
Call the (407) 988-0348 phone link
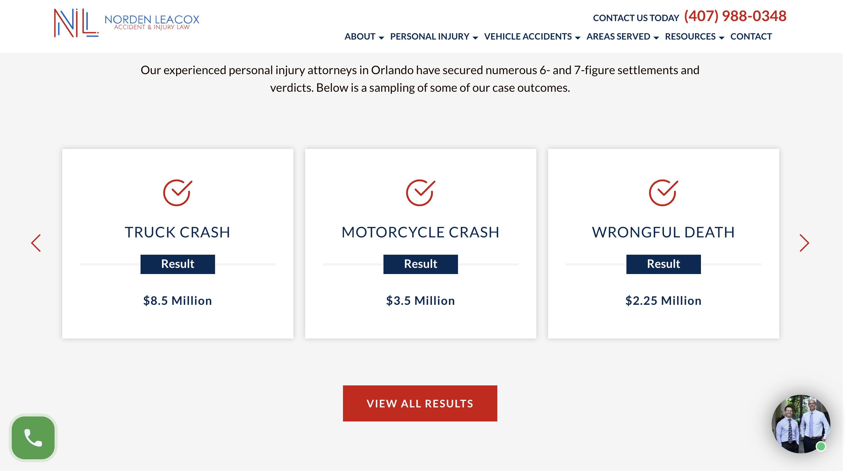point(735,16)
